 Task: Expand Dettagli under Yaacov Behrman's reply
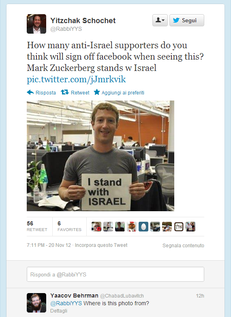coord(59,311)
